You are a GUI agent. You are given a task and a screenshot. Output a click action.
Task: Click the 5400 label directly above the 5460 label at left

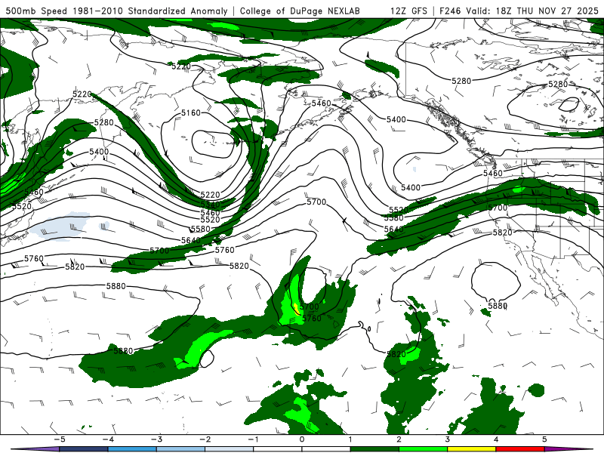(99, 152)
